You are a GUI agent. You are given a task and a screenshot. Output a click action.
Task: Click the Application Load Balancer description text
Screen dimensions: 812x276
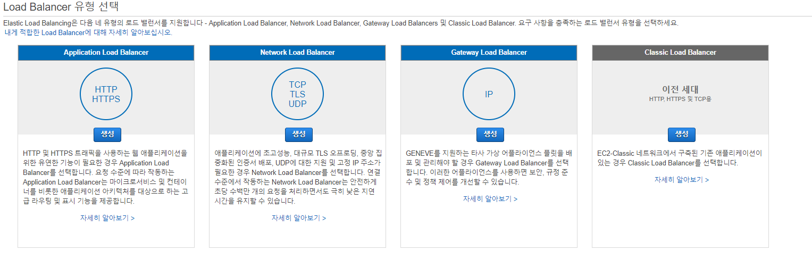click(x=105, y=177)
